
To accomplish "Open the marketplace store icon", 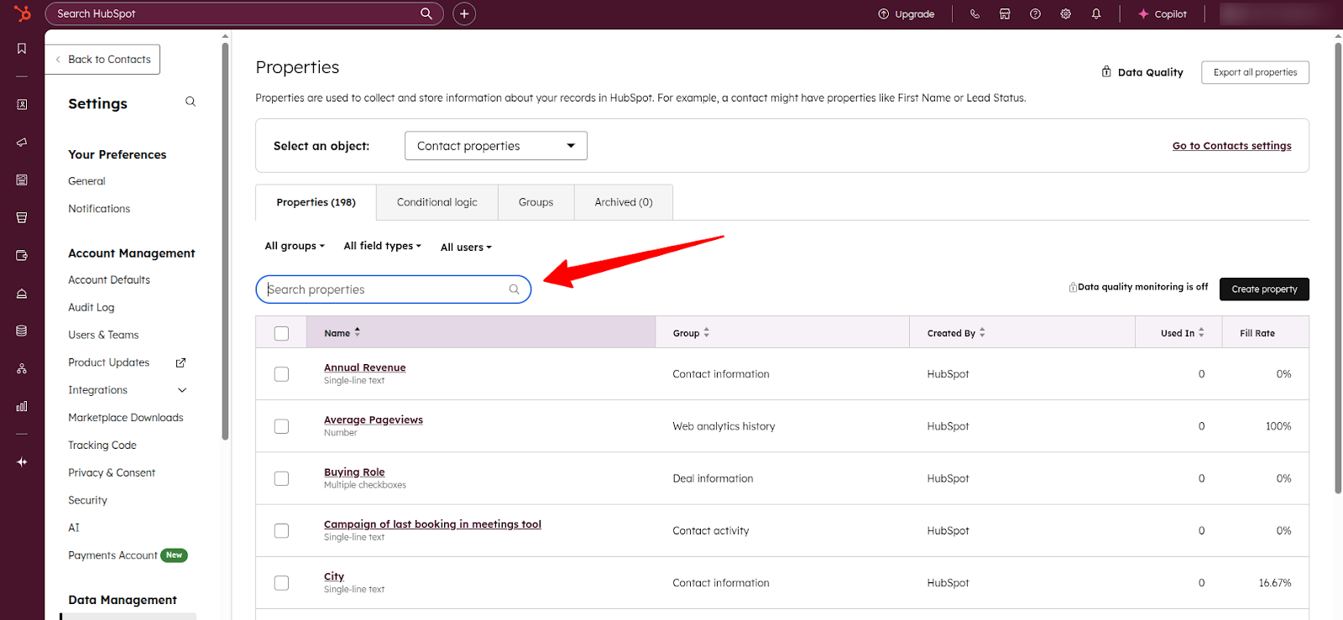I will point(1005,13).
